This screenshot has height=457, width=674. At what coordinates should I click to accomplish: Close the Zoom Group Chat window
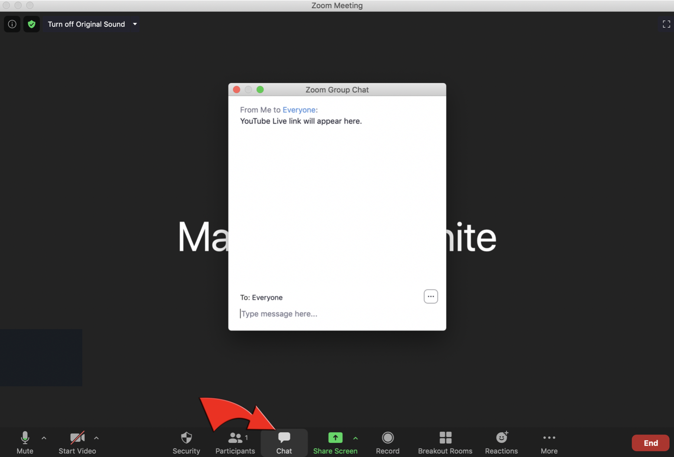(x=237, y=90)
